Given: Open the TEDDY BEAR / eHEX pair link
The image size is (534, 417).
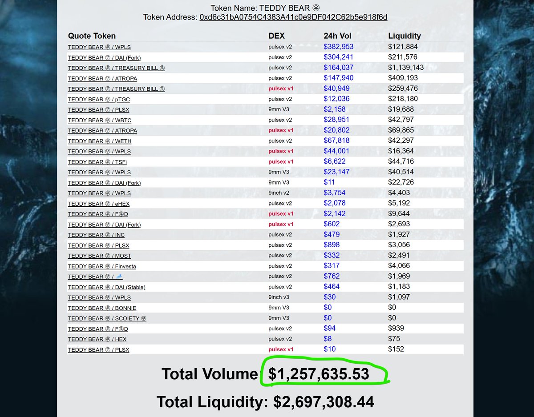Looking at the screenshot, I should click(99, 204).
